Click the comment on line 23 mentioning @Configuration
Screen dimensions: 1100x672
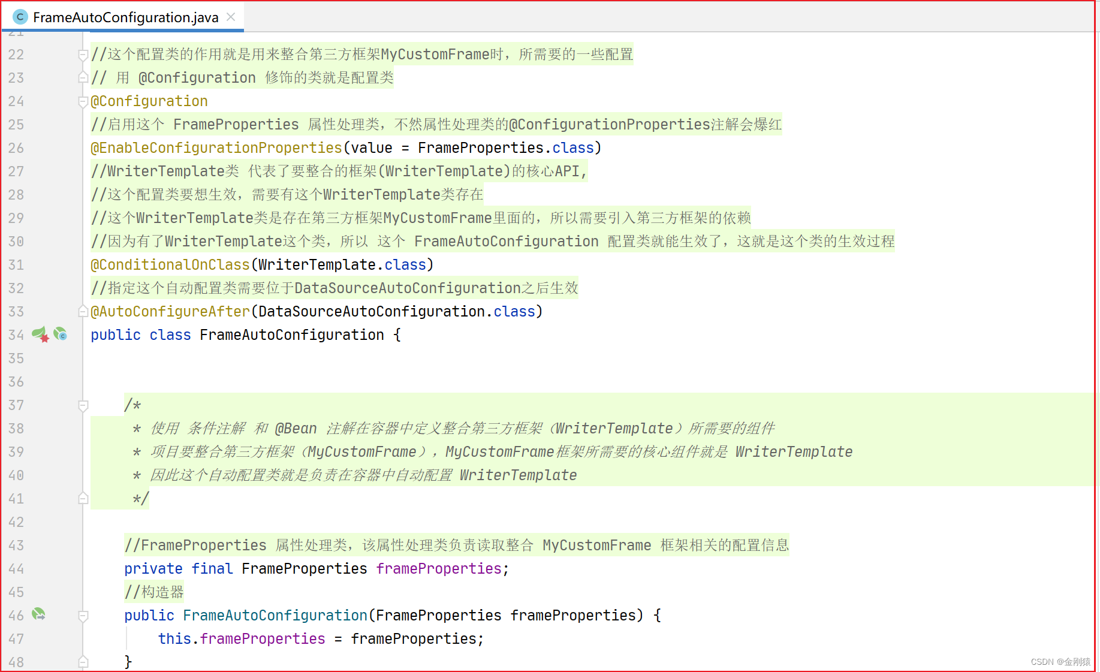(242, 78)
